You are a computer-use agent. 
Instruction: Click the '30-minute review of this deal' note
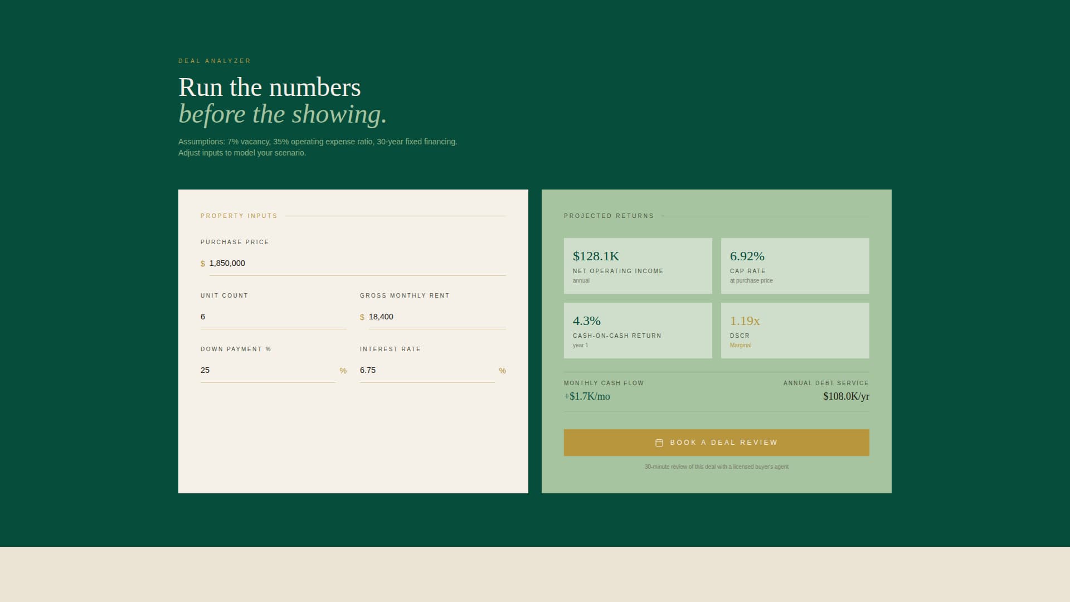717,467
